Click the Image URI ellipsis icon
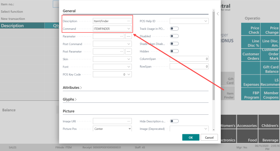The image size is (280, 151). coord(129,121)
